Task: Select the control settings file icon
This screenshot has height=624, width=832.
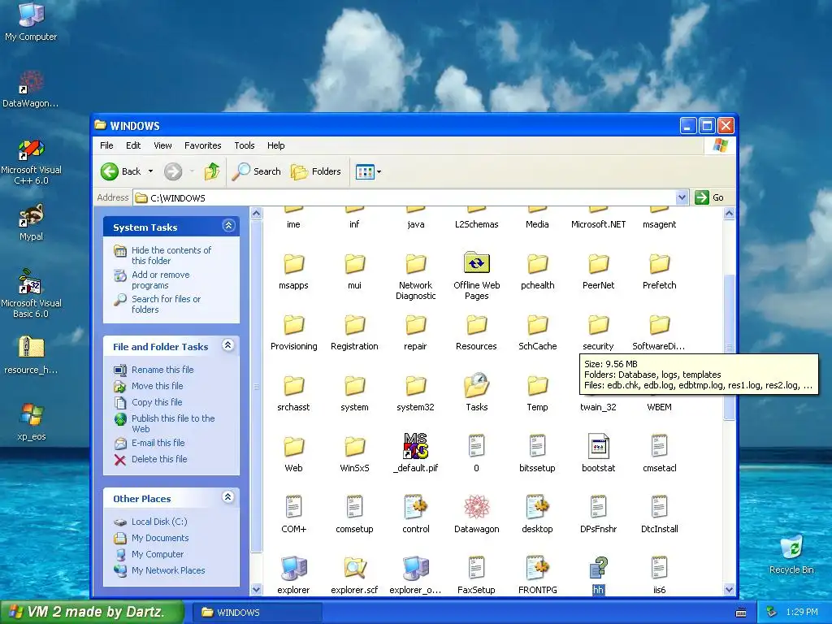Action: [415, 507]
